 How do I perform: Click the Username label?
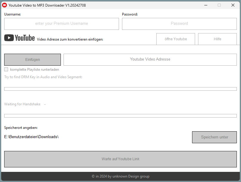click(13, 14)
